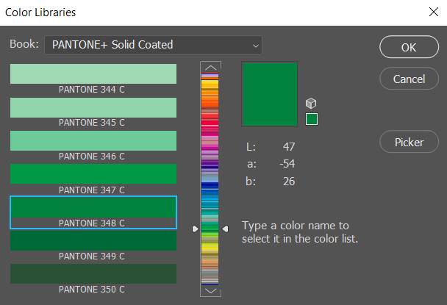
Task: Click the out-of-gamut cube warning icon
Action: tap(311, 103)
